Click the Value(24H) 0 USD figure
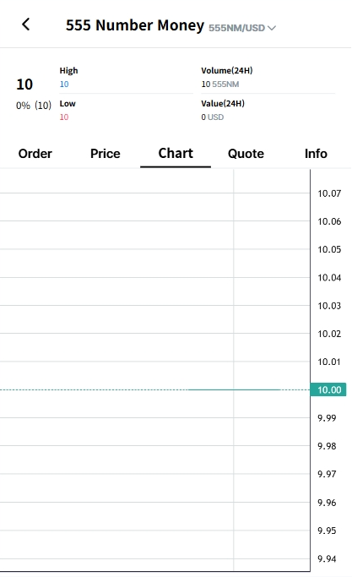This screenshot has height=577, width=352. (x=212, y=117)
